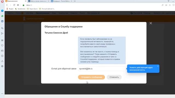Click Отправить сообщение button
The width and height of the screenshot is (175, 98).
[x=91, y=77]
